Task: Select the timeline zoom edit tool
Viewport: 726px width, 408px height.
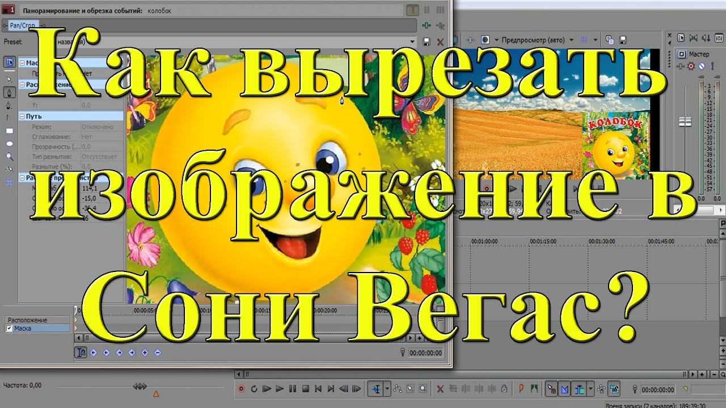Action: pos(422,389)
